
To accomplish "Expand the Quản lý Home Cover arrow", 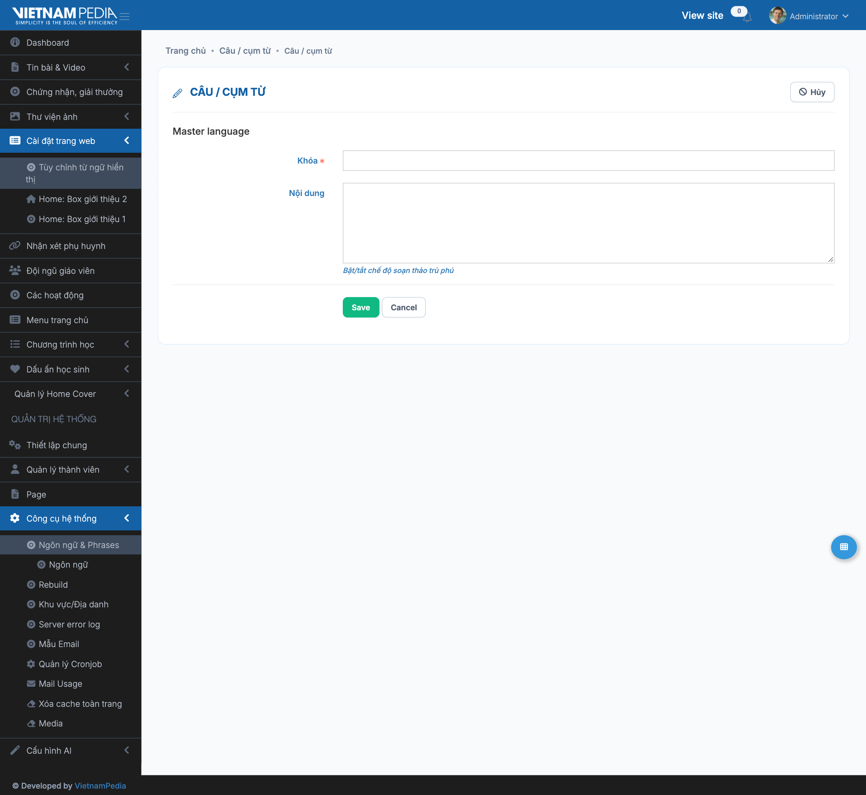I will (127, 393).
